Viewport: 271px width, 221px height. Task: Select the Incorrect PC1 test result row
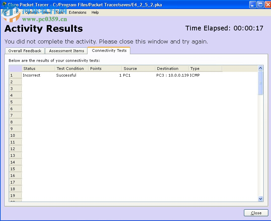click(x=100, y=75)
